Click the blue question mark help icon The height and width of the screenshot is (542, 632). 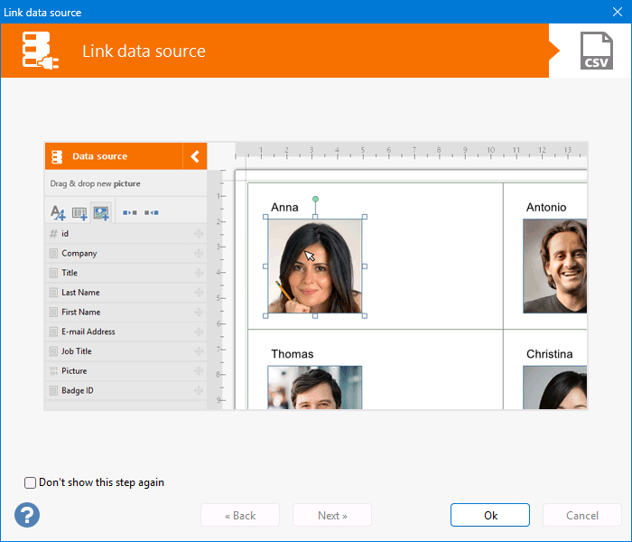pyautogui.click(x=27, y=515)
